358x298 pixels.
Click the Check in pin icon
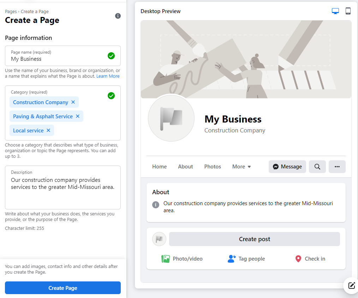298,258
